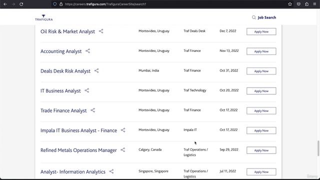The height and width of the screenshot is (180, 320).
Task: Share the Deals Desk Risk Analyst job
Action: [96, 71]
